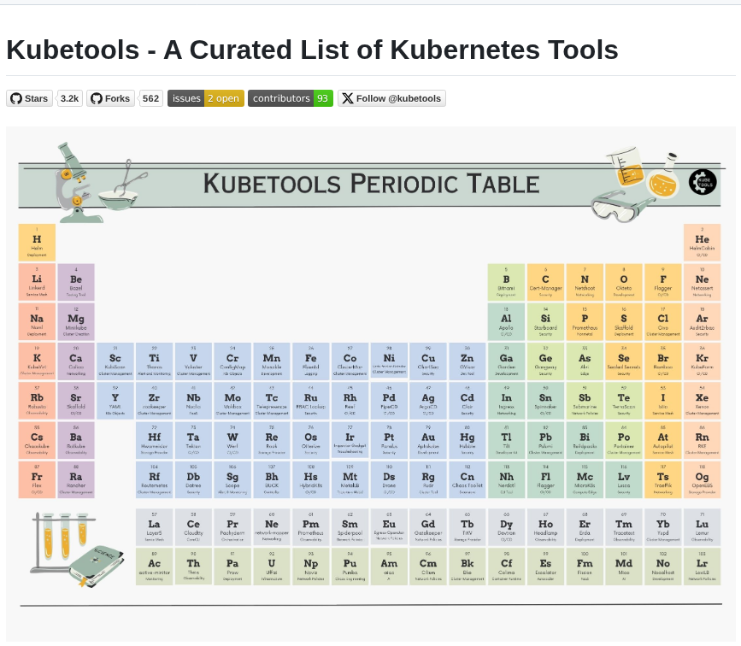The width and height of the screenshot is (741, 646).
Task: Click the 'Pd' PipeCD cell
Action: pos(389,401)
